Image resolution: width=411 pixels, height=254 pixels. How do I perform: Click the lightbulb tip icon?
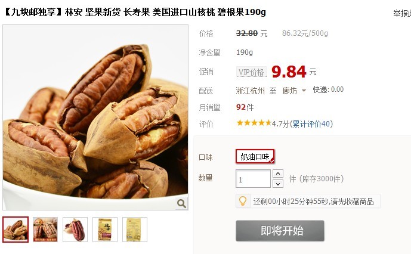point(243,201)
